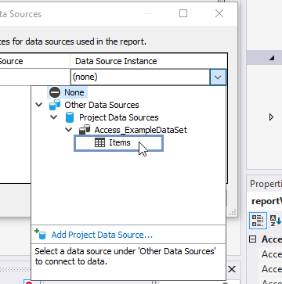Screen dimensions: 282x284
Task: Click the Other Data Sources database icon
Action: point(55,105)
